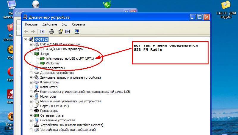Click the WinDriver green card icon
Image resolution: width=238 pixels, height=135 pixels.
tap(42, 63)
